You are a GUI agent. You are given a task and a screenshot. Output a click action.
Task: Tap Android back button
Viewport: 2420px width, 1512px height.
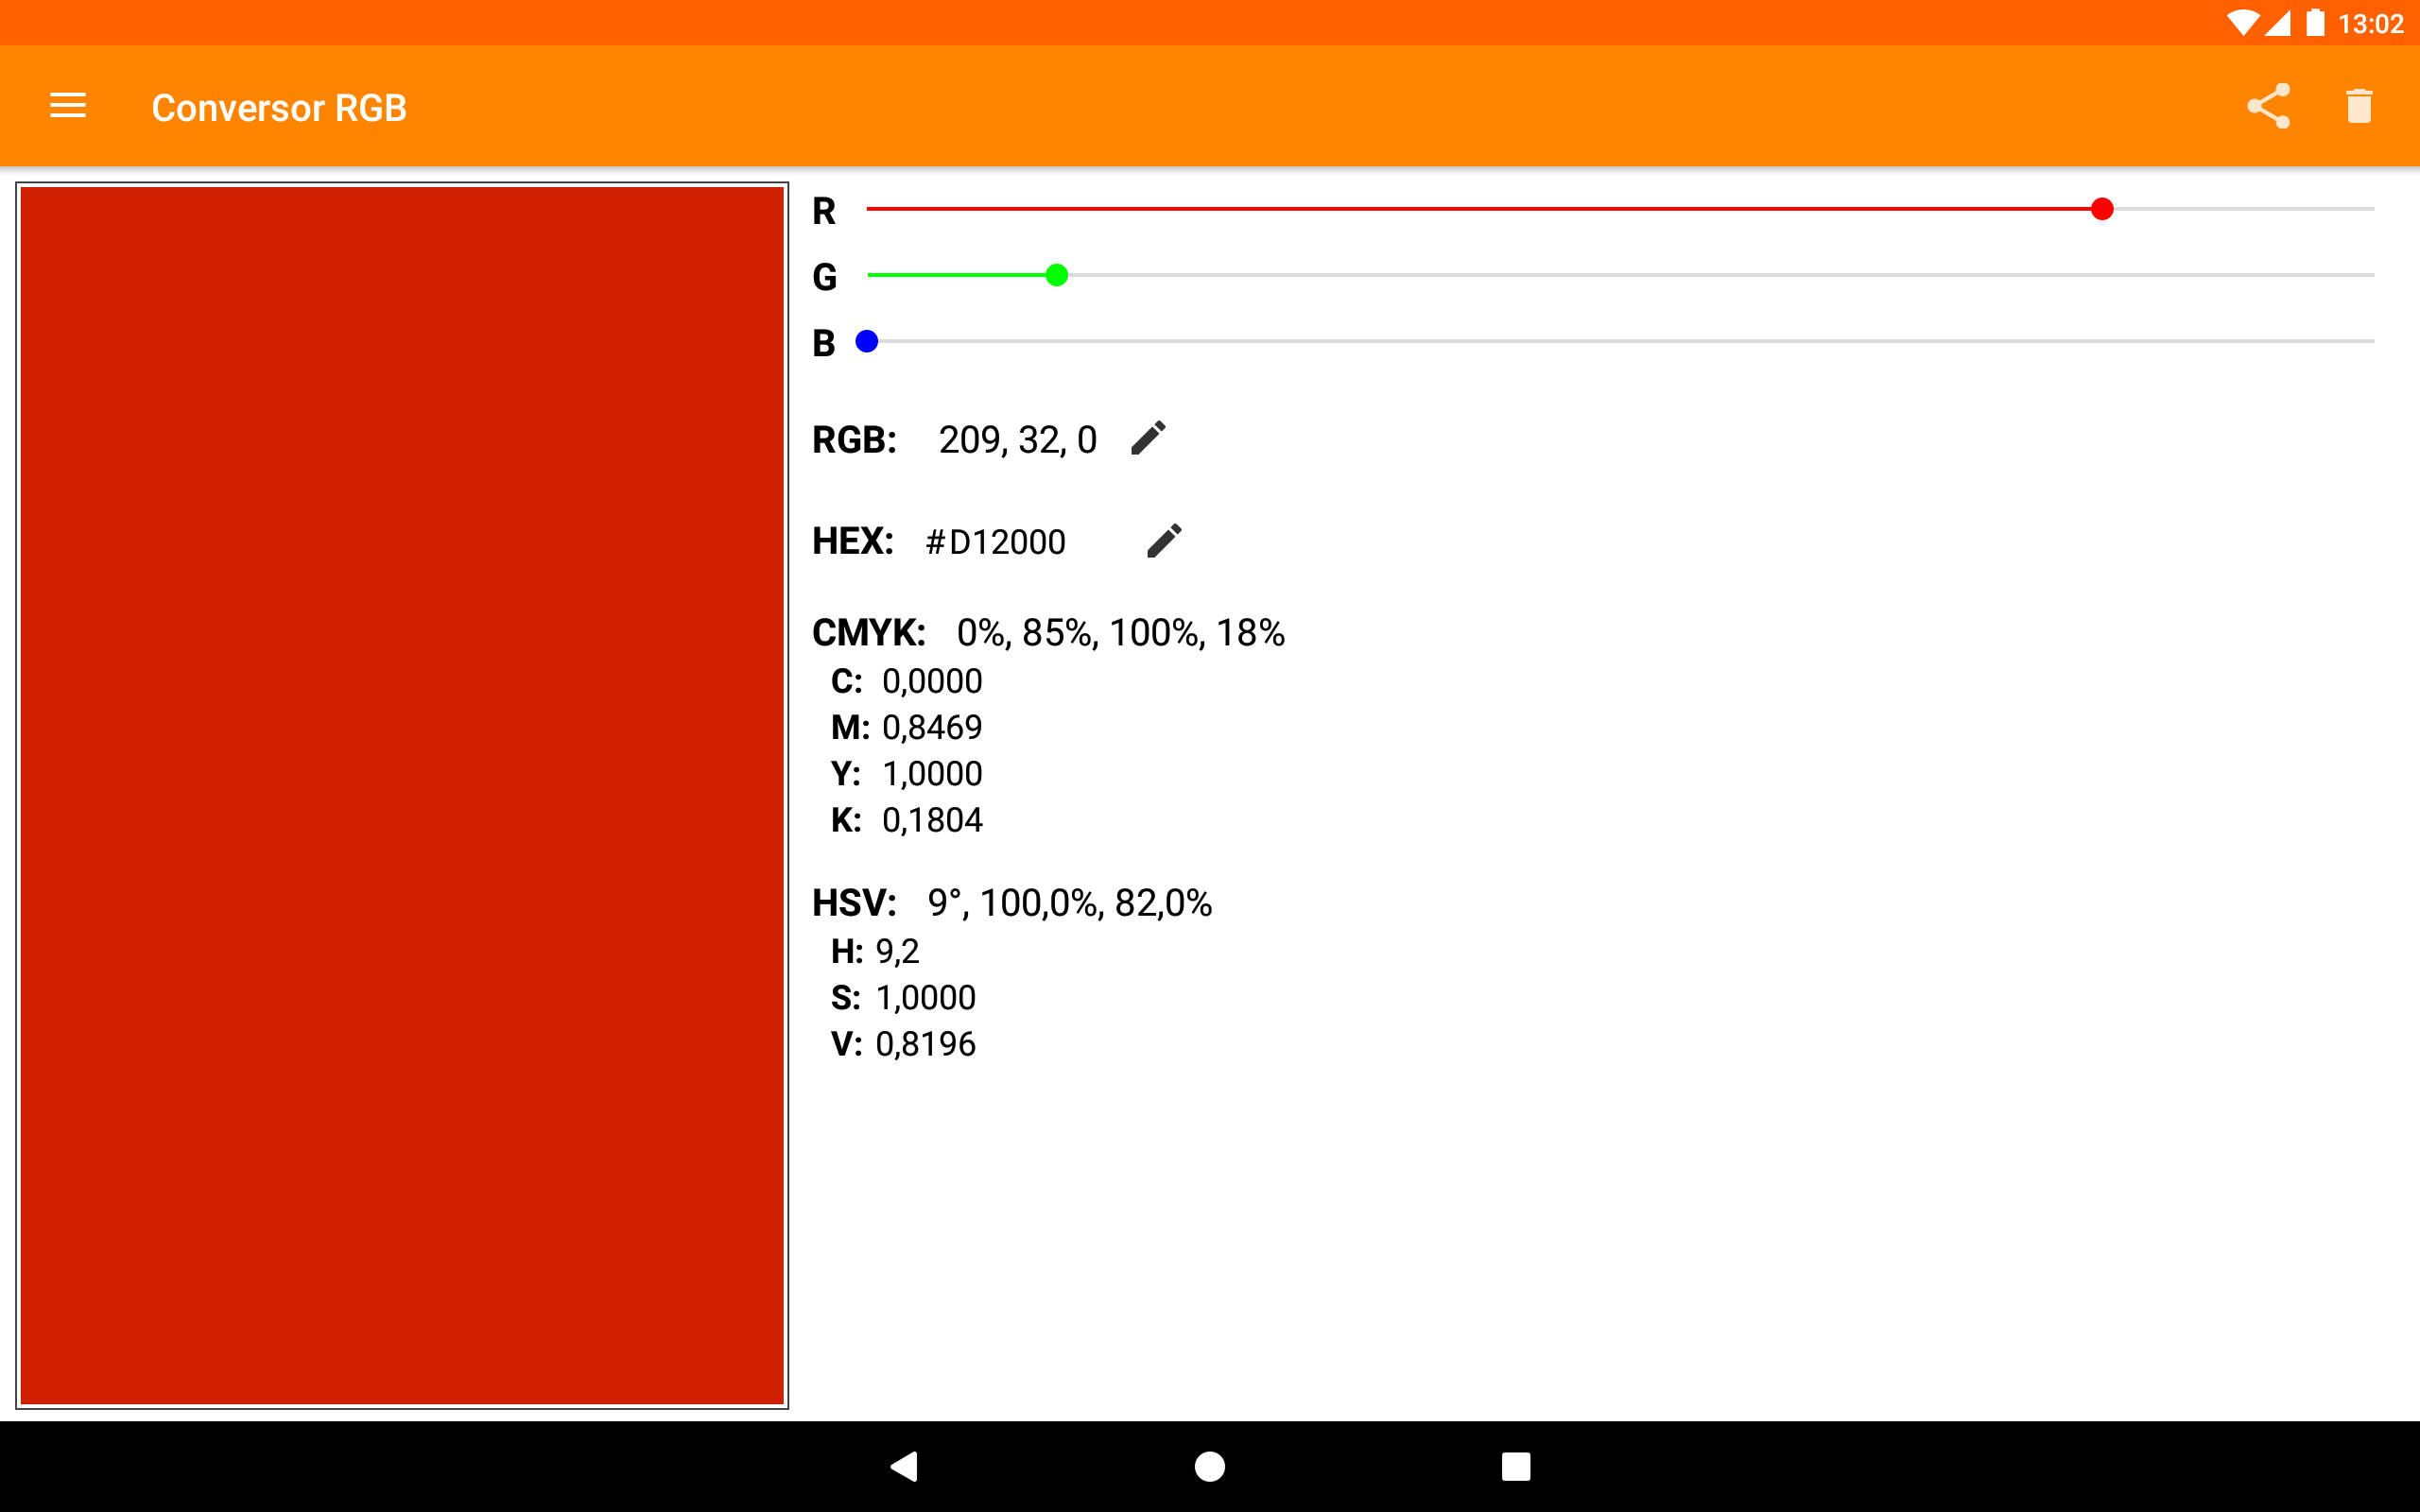click(904, 1466)
